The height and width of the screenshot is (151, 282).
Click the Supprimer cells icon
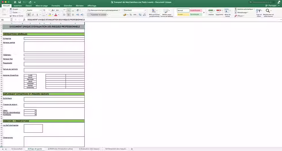pyautogui.click(x=219, y=12)
